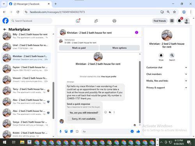Open the Facebook logo home link
Image resolution: width=195 pixels, height=146 pixels.
tap(5, 21)
